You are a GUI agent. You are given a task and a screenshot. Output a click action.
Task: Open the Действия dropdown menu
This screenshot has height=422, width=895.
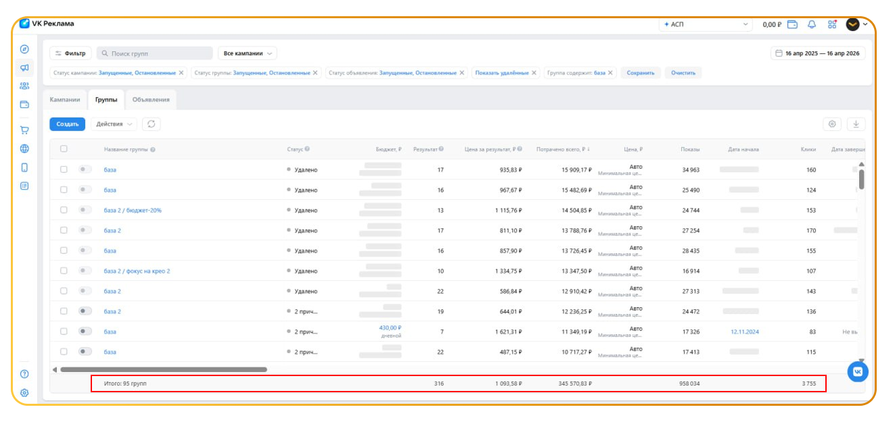[114, 124]
